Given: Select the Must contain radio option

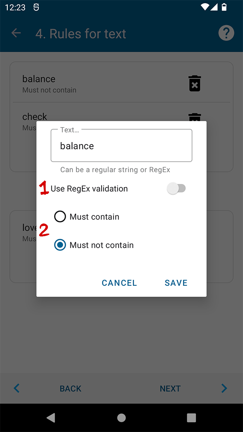Looking at the screenshot, I should tap(60, 217).
